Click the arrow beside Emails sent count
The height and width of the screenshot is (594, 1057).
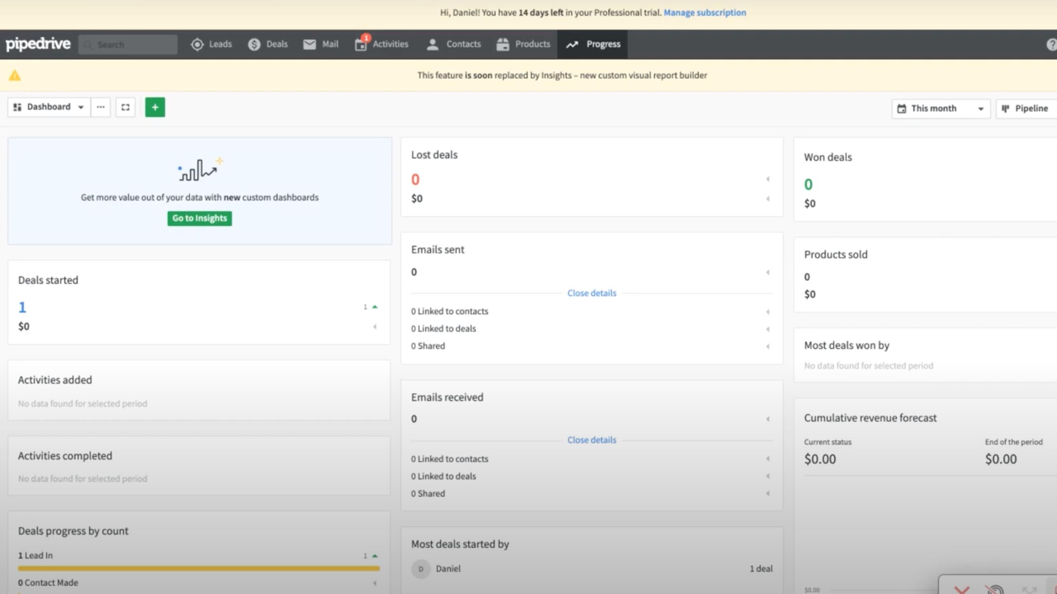point(768,272)
